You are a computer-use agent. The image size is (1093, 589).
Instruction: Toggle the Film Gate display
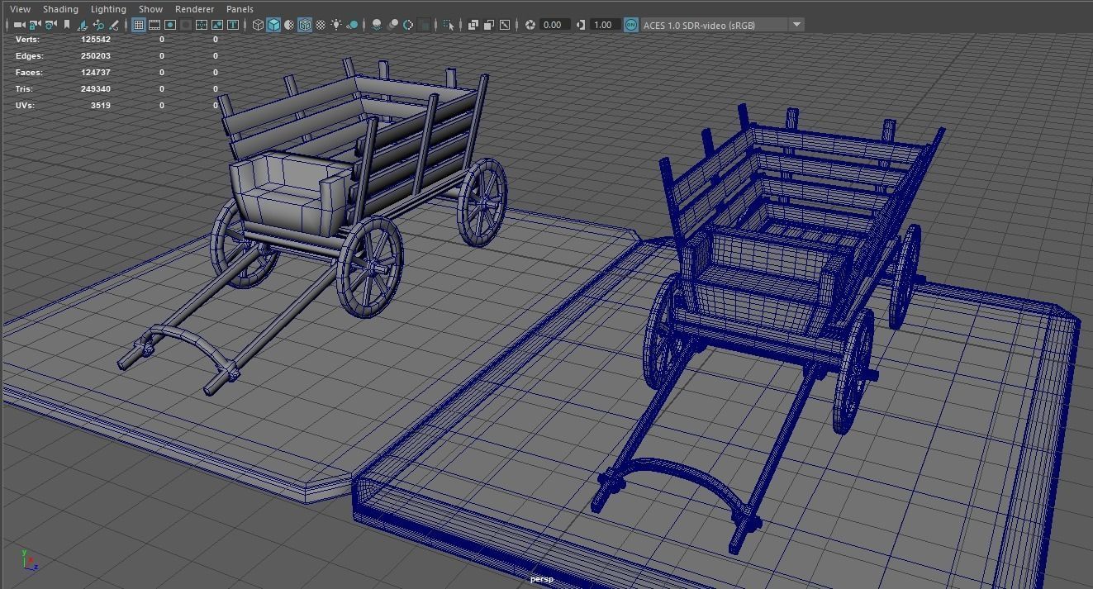(154, 25)
